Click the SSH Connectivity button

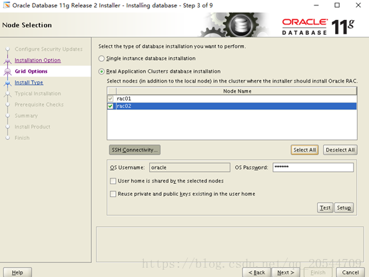[x=135, y=150]
